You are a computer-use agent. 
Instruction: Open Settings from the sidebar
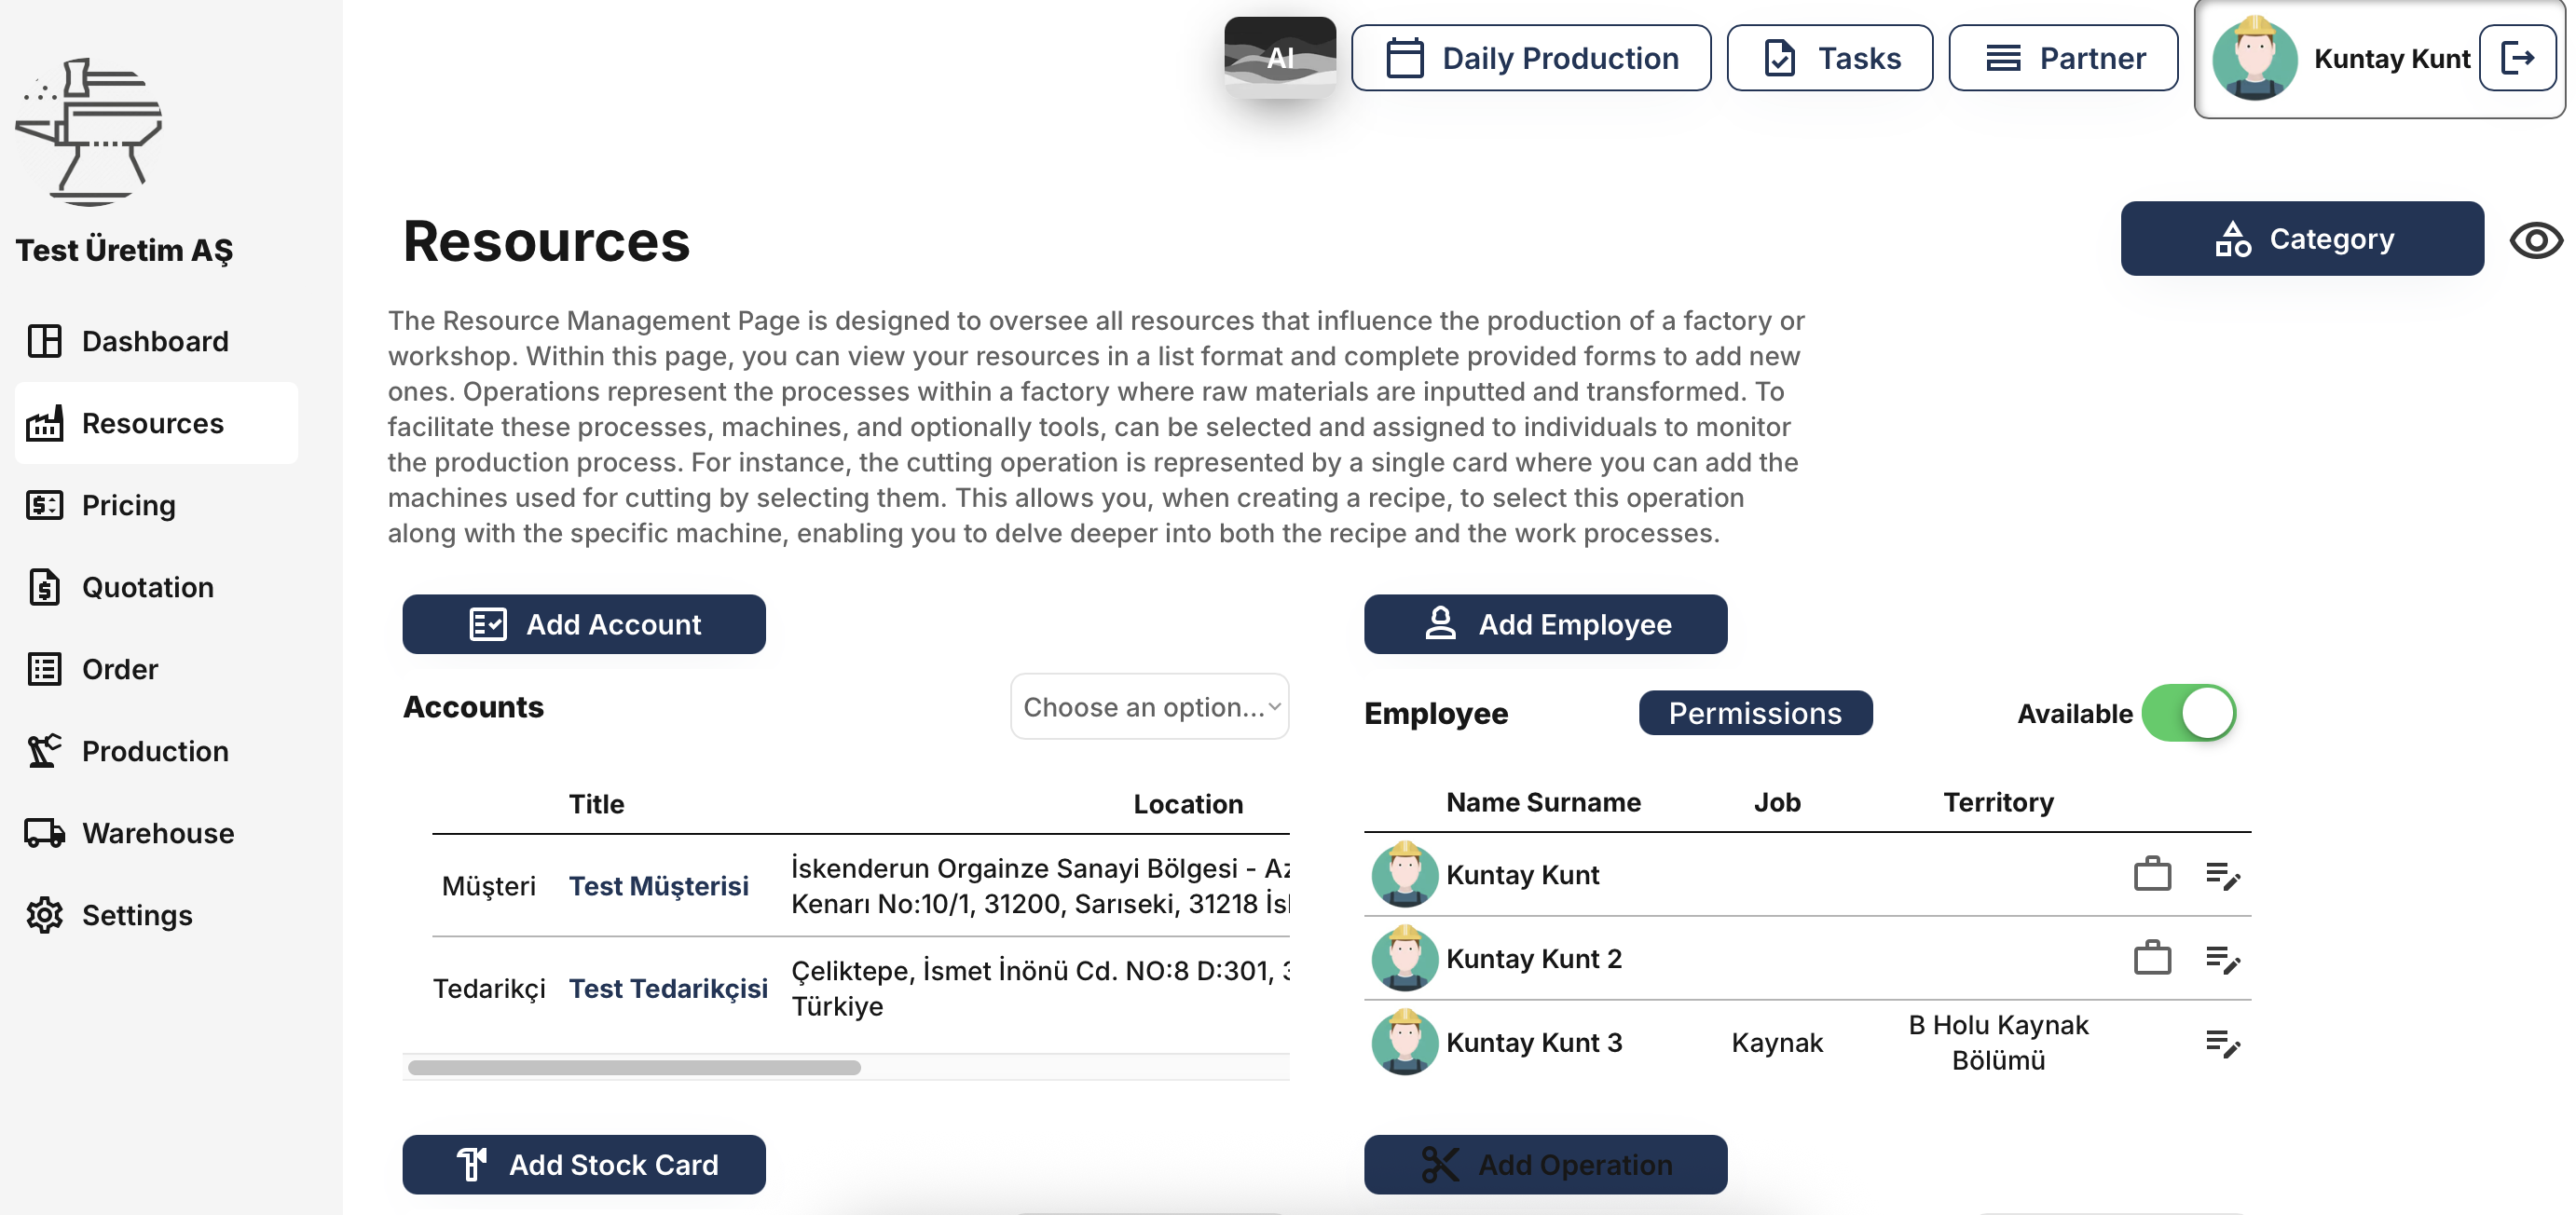tap(136, 915)
